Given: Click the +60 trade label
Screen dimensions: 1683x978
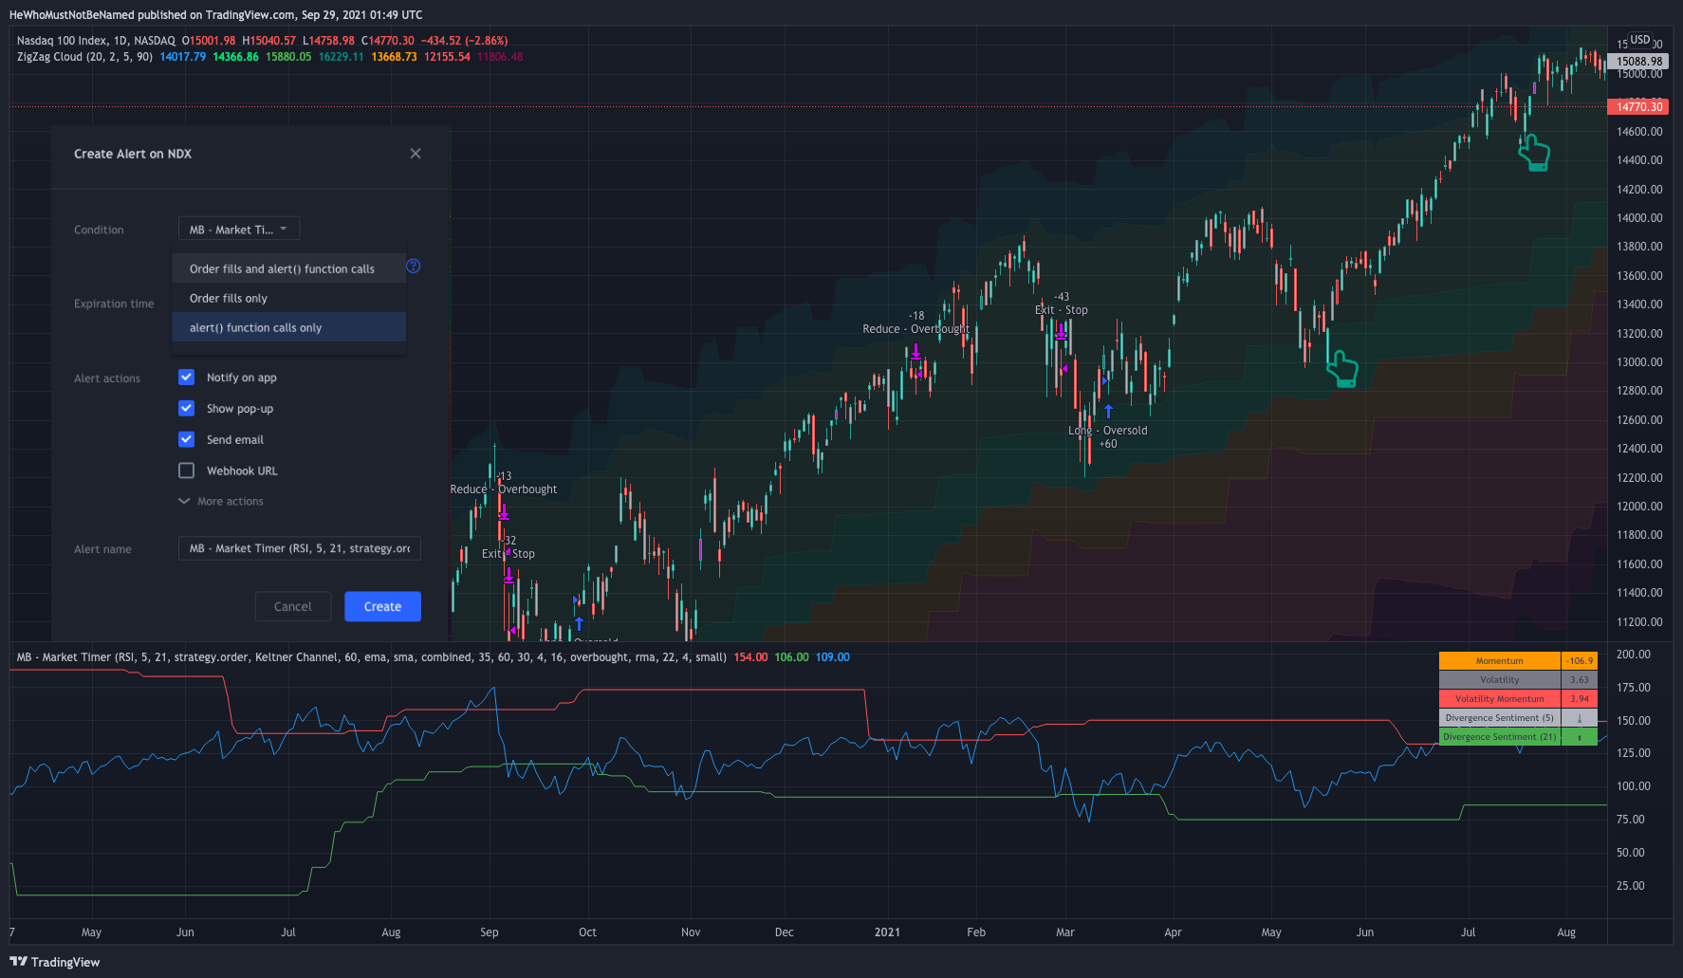Looking at the screenshot, I should (x=1108, y=444).
